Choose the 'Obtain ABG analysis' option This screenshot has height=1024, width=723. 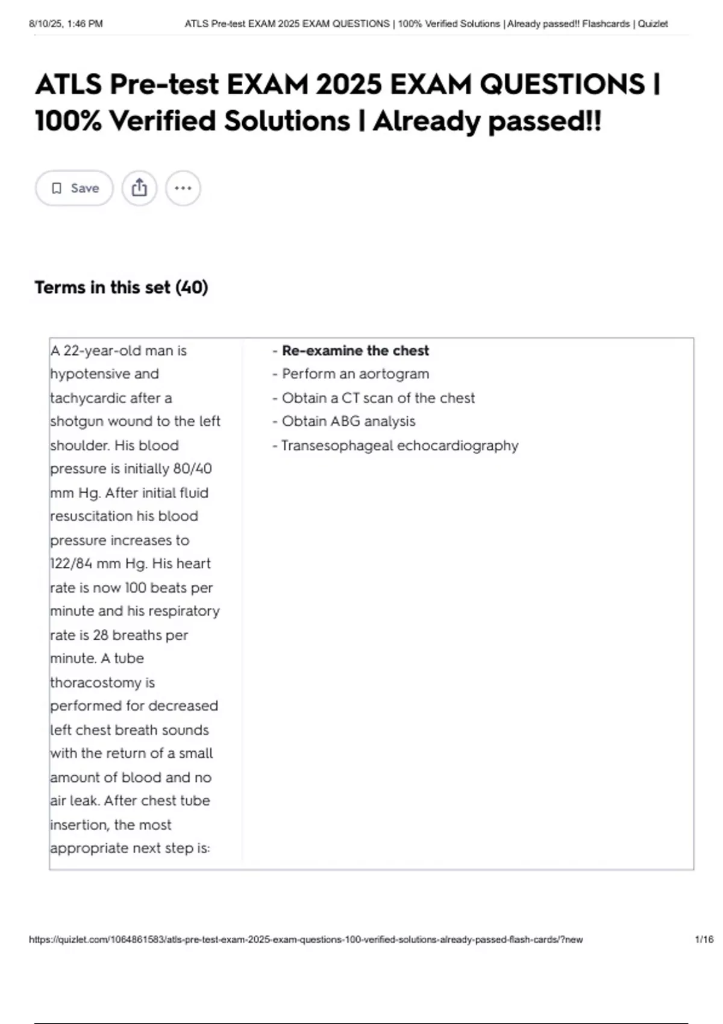point(348,422)
